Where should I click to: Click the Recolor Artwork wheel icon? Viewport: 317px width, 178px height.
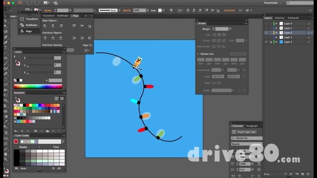click(x=171, y=10)
